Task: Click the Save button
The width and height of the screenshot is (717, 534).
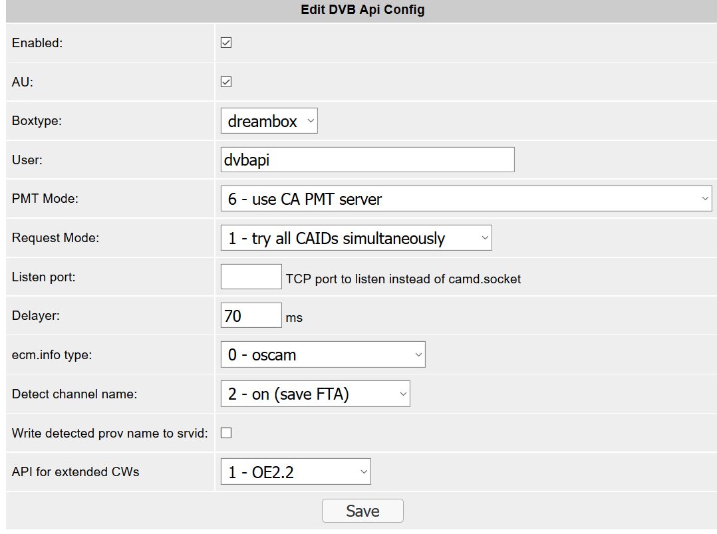Action: point(362,511)
